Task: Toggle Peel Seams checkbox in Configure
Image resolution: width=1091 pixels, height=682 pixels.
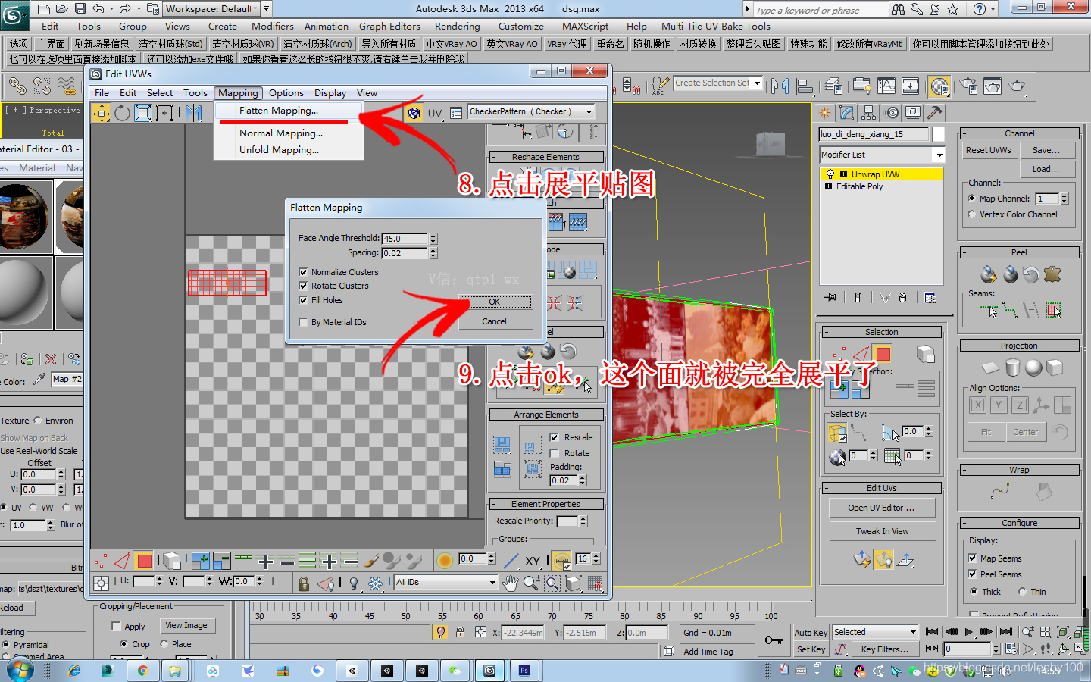Action: click(x=973, y=574)
